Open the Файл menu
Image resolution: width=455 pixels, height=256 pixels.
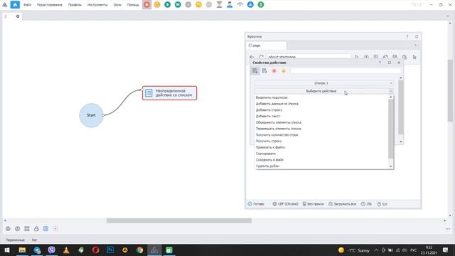tap(27, 5)
